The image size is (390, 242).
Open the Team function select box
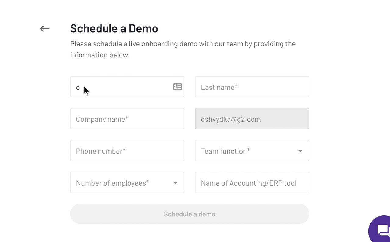coord(252,150)
